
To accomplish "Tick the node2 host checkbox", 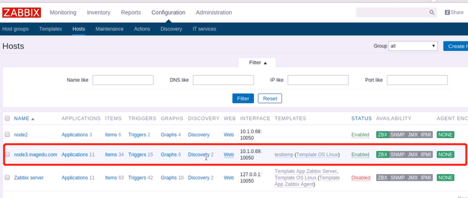I will 7,134.
